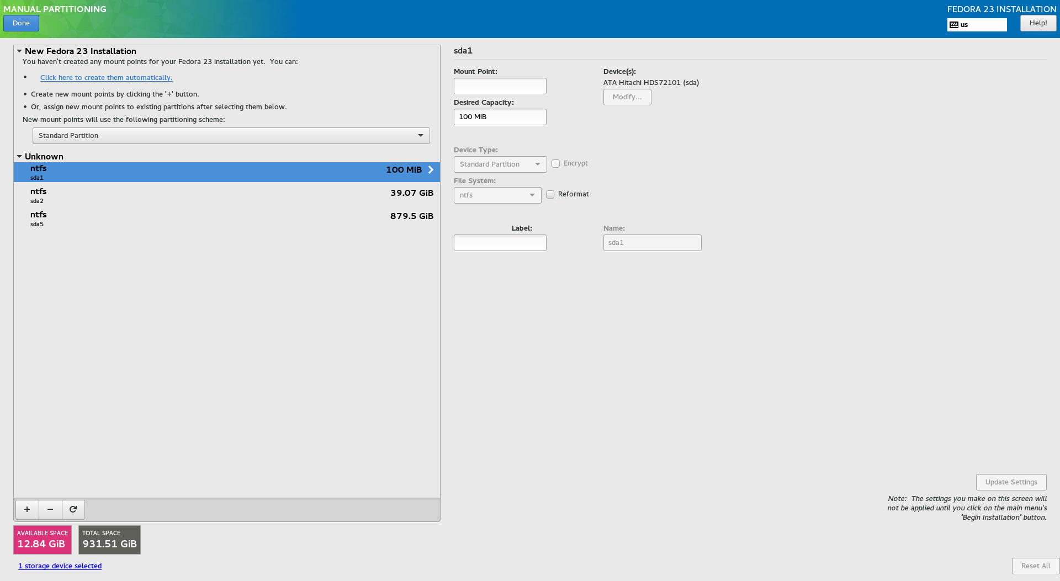The height and width of the screenshot is (581, 1060).
Task: Open the Device Type dropdown
Action: (500, 164)
